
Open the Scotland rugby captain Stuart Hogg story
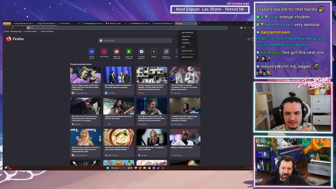pyautogui.click(x=85, y=81)
